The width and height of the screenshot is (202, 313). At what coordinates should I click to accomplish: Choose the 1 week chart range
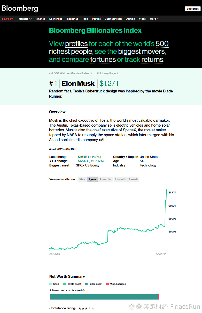coord(133,179)
